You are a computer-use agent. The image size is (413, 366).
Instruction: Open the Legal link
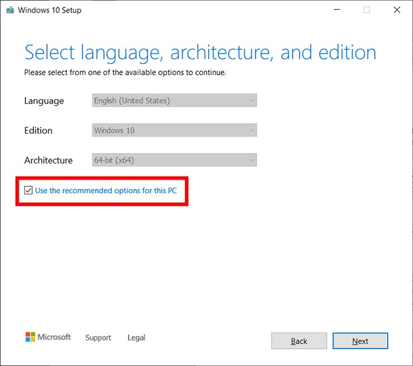click(136, 338)
